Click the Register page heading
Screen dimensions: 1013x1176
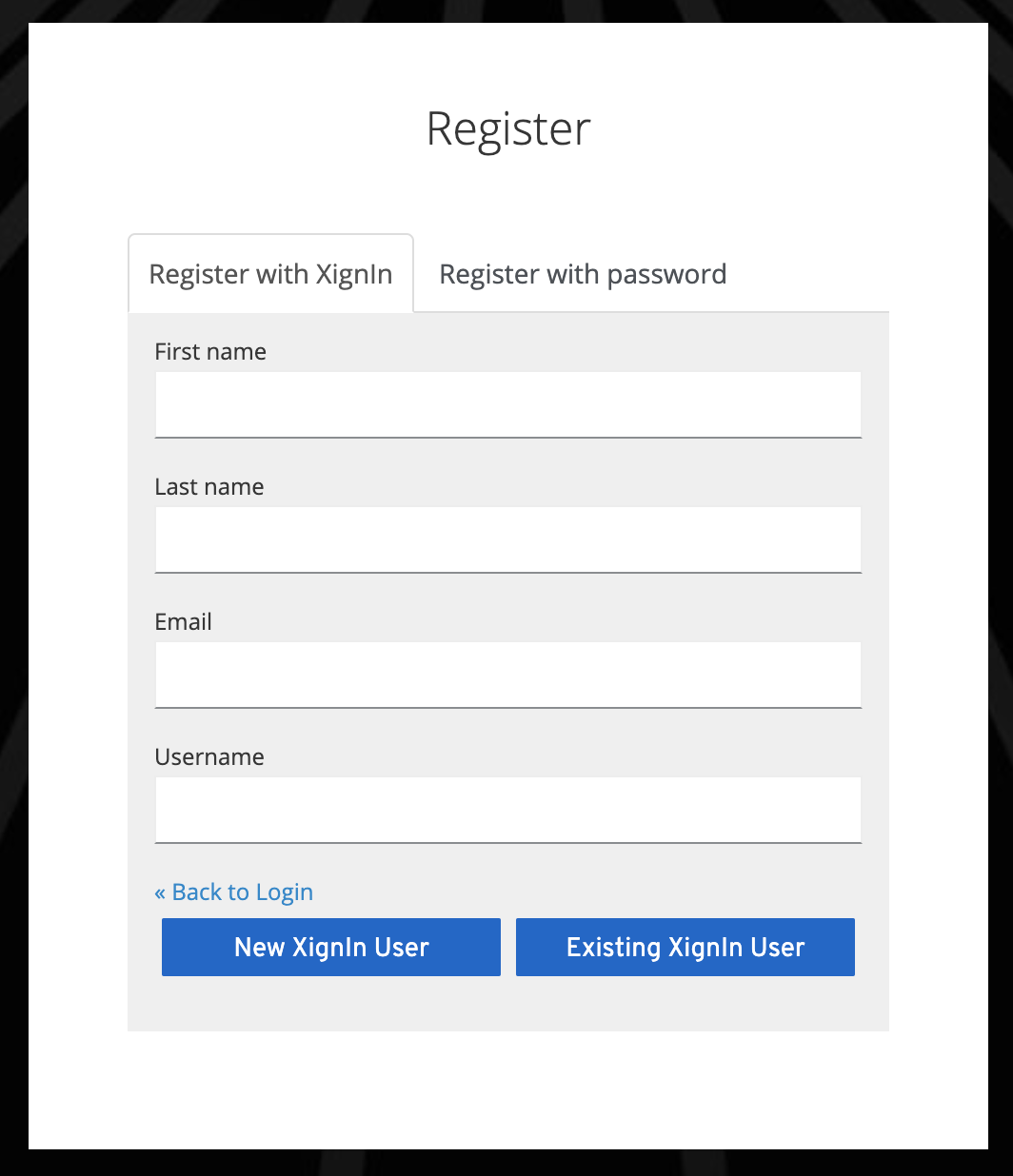pos(508,128)
